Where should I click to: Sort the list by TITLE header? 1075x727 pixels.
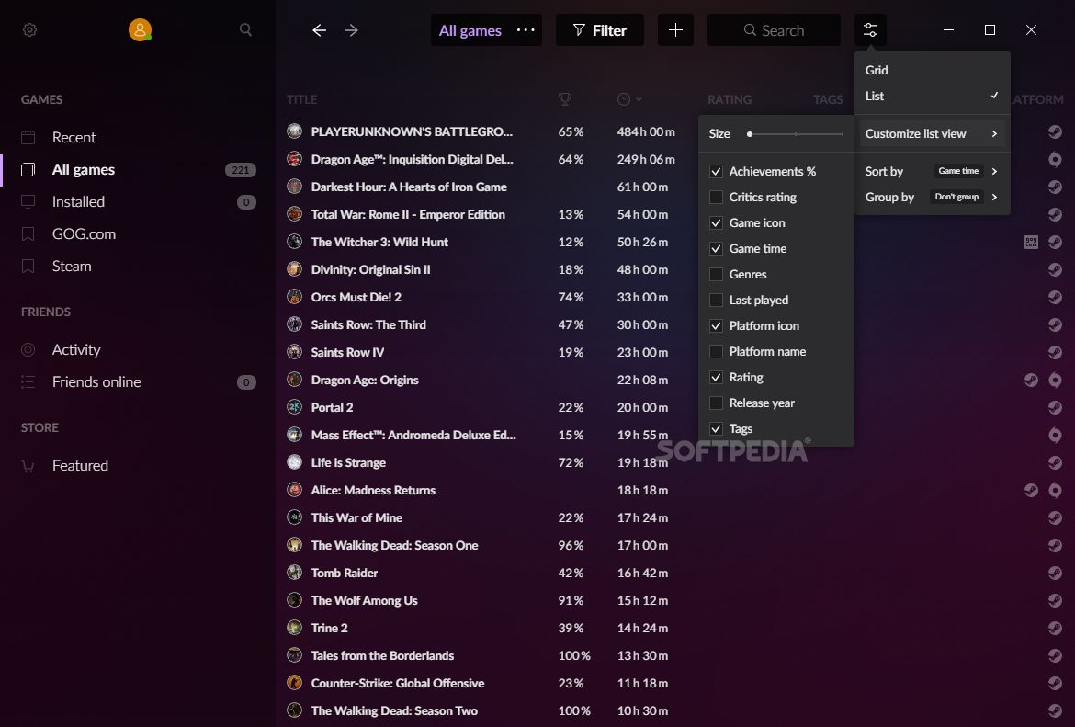tap(301, 99)
